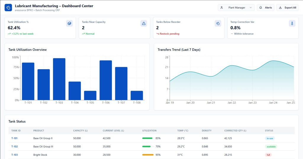
Task: Click the droplet icon on Tanks Below Reorder
Action: click(218, 23)
